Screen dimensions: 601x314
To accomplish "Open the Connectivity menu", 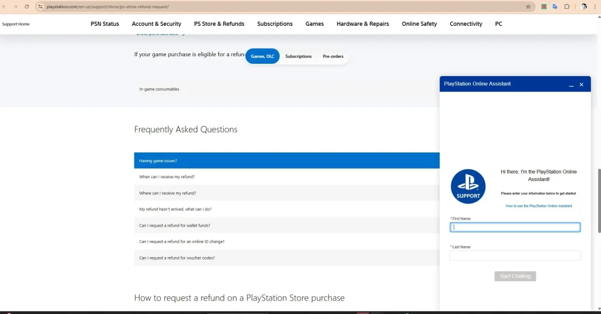I will (465, 23).
